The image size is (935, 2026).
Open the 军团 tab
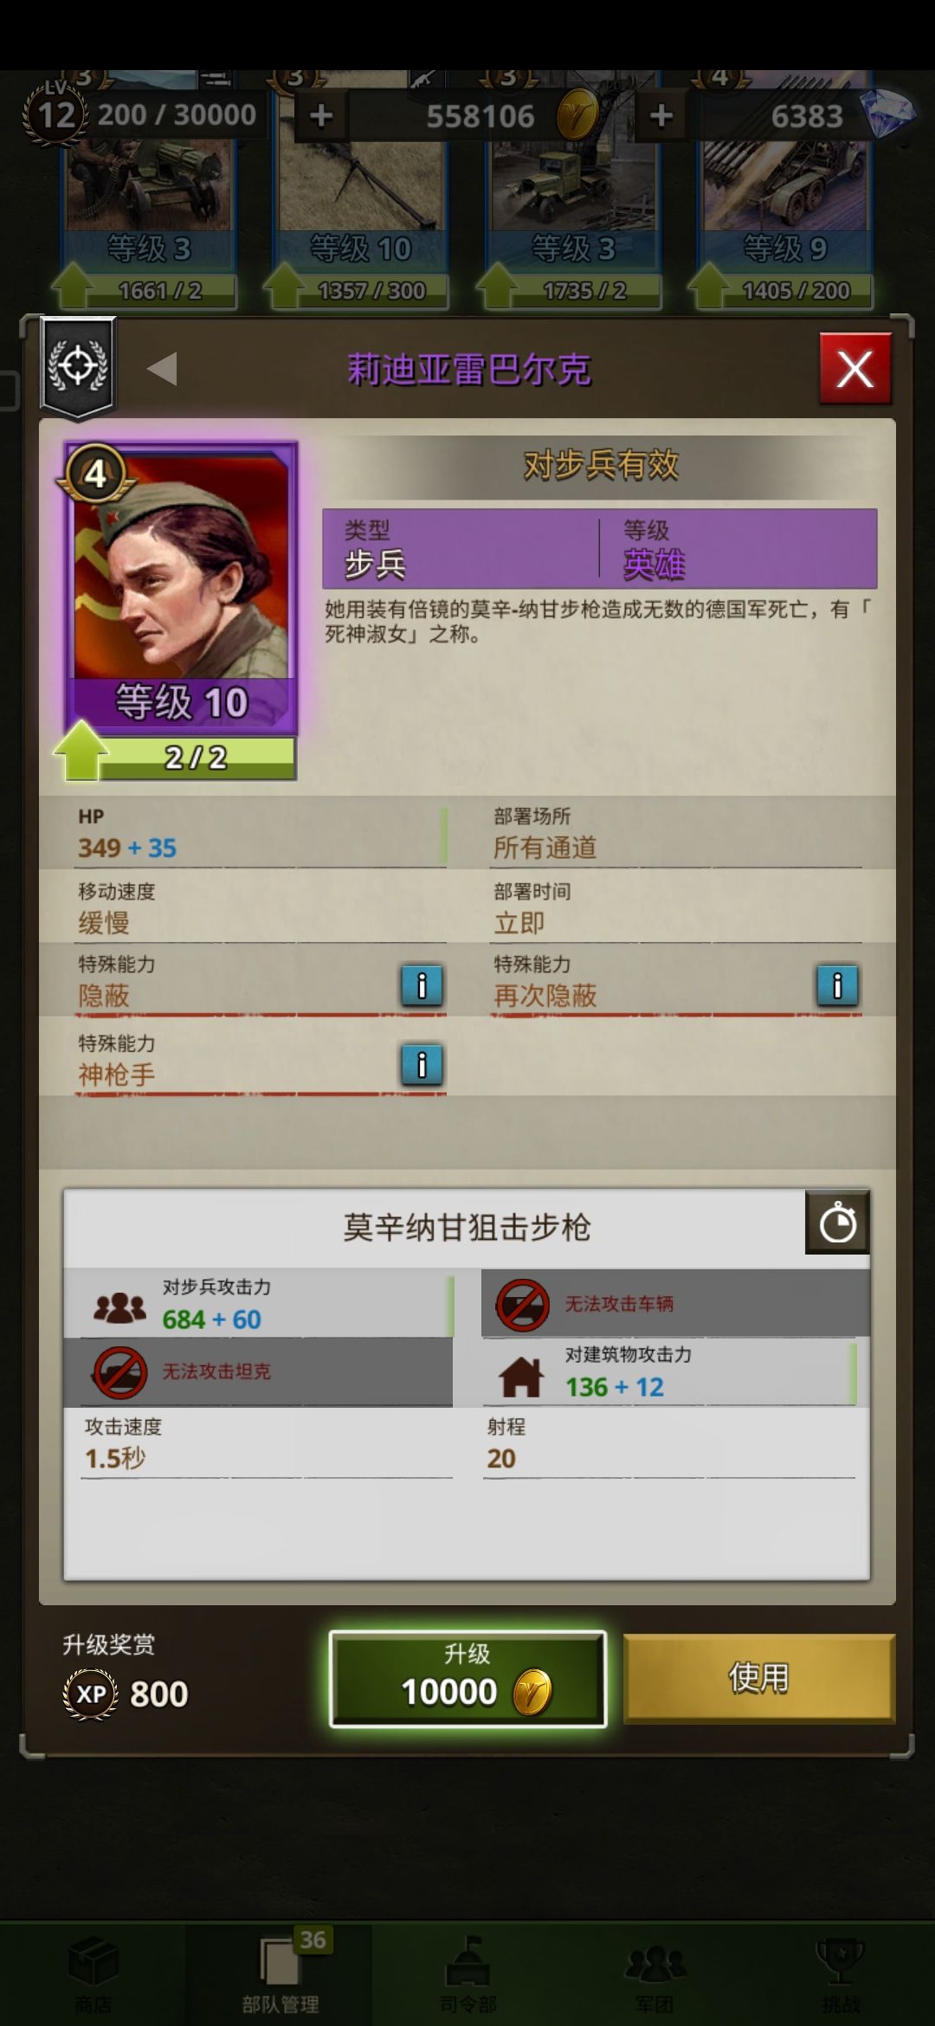click(x=654, y=1972)
